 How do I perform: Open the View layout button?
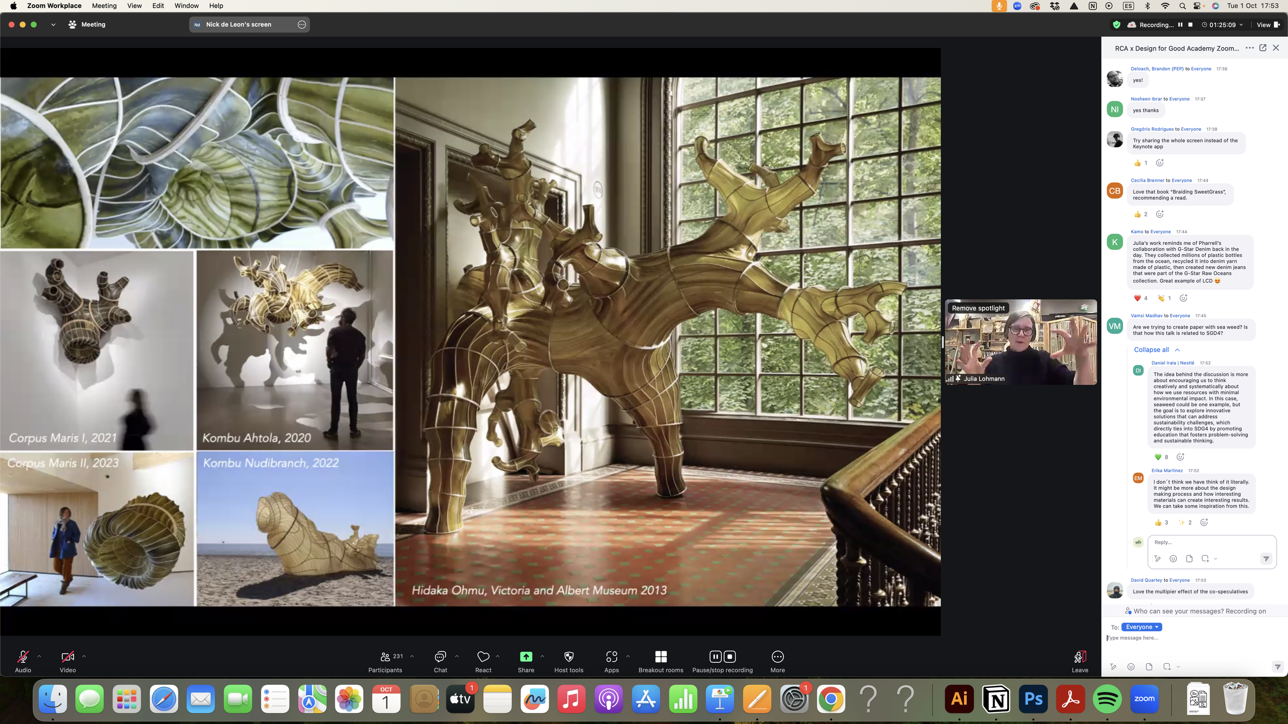[1268, 25]
